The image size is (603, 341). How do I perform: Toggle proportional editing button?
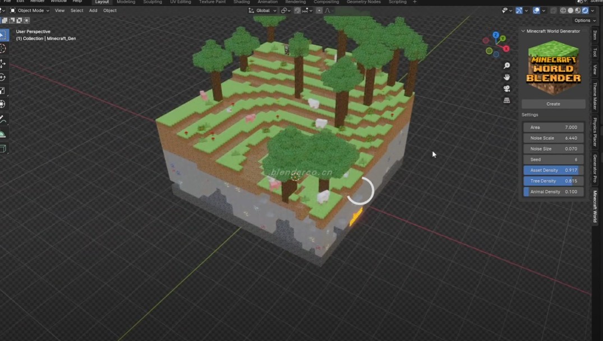319,11
